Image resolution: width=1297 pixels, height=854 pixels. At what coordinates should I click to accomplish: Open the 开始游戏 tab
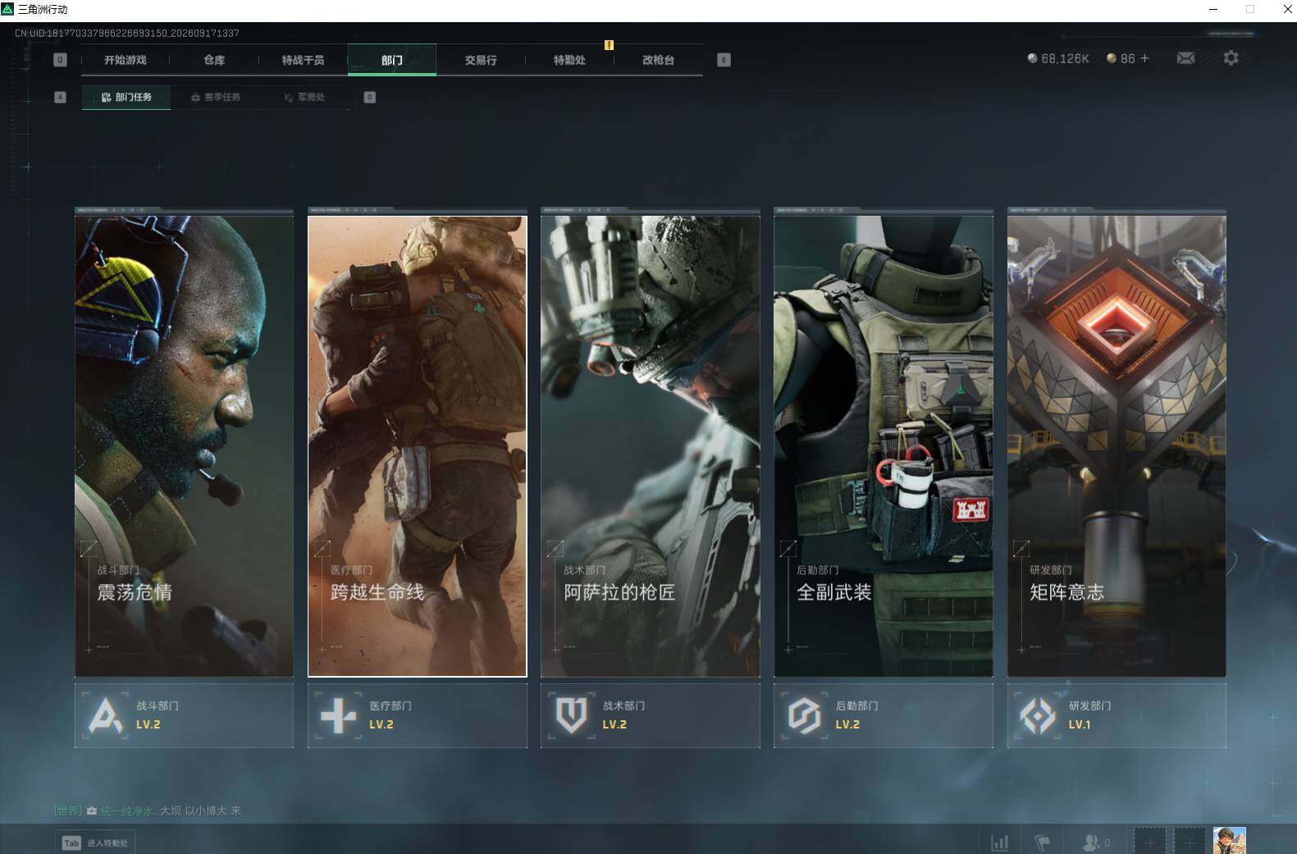pyautogui.click(x=126, y=60)
